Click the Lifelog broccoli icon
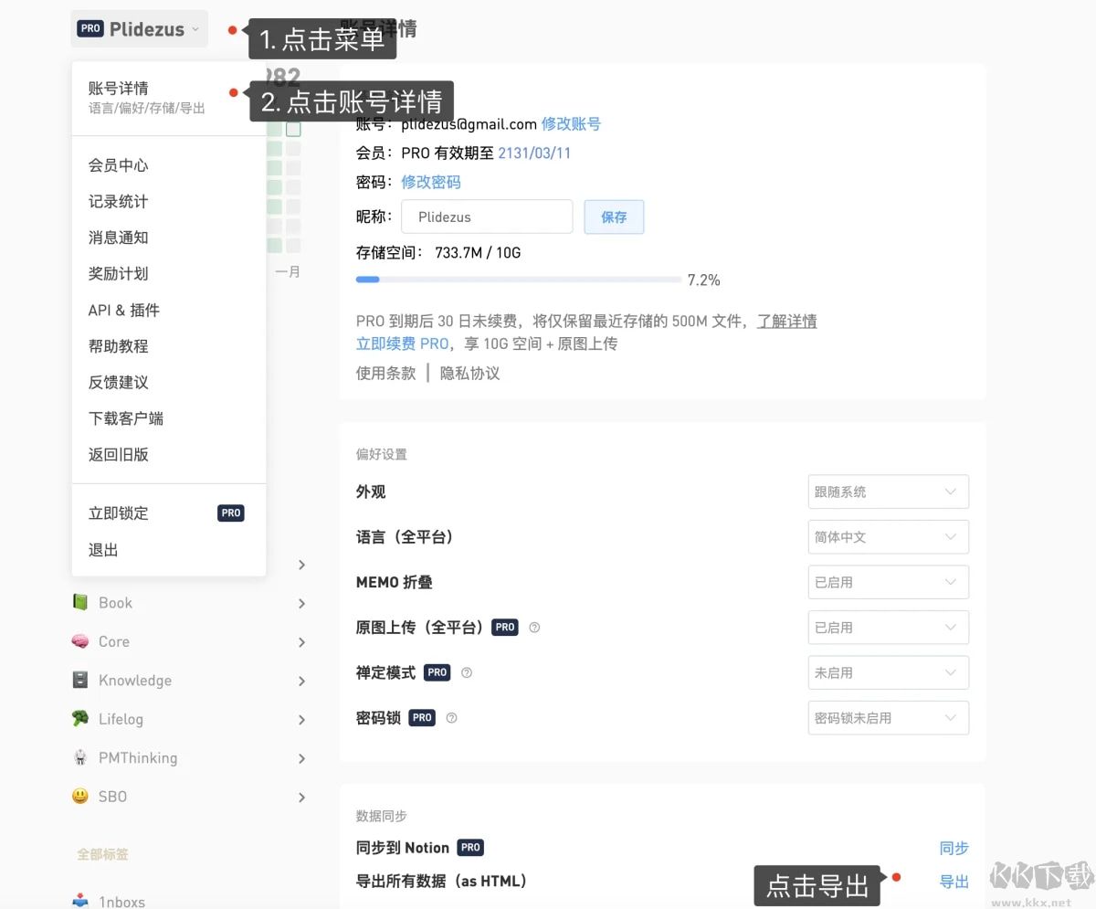1096x909 pixels. pyautogui.click(x=81, y=719)
